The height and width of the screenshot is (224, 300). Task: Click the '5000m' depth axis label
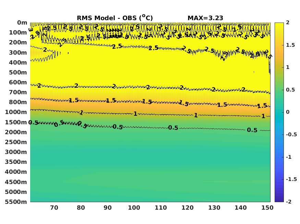pyautogui.click(x=16, y=192)
